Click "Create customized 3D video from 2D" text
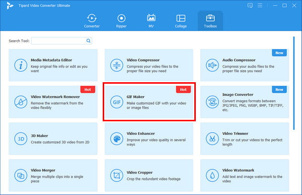 [x=60, y=142]
